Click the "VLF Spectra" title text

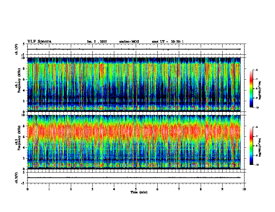tap(39, 42)
